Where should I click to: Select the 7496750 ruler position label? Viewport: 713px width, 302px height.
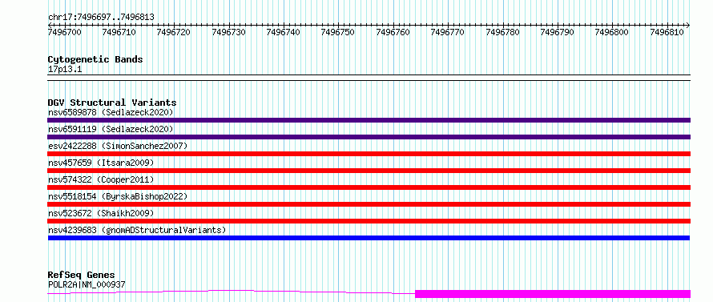coord(338,32)
